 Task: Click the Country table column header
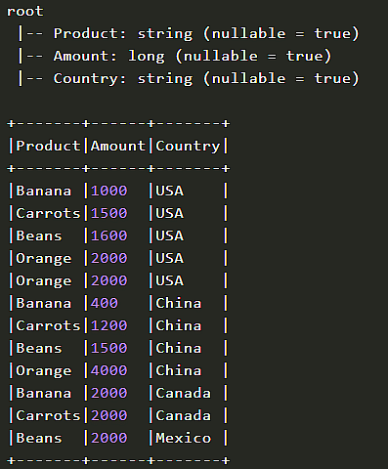(188, 147)
